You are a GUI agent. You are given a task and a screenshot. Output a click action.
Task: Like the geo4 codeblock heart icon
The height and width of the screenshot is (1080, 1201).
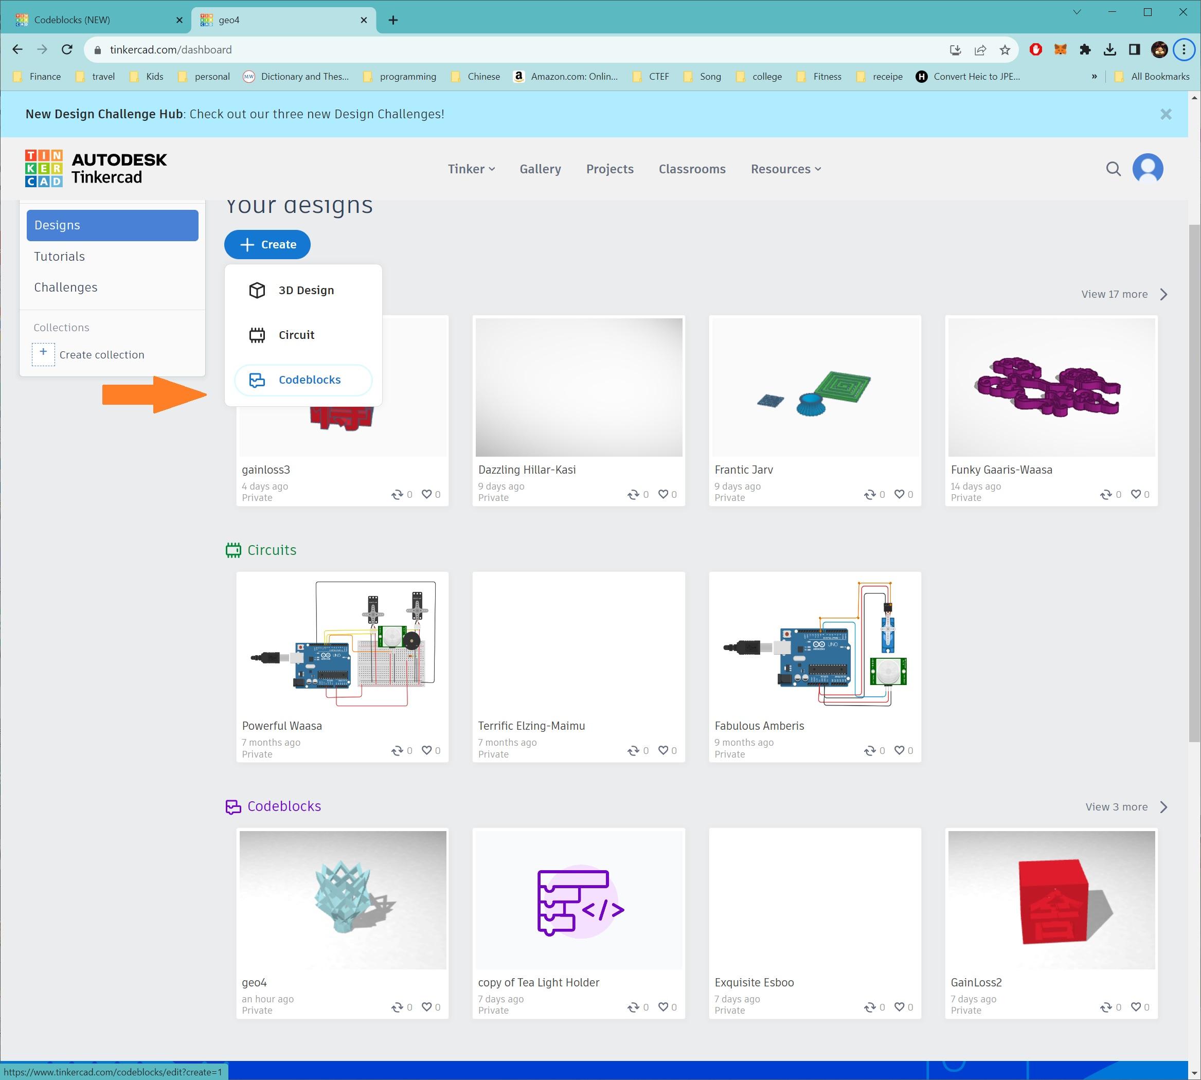point(426,1007)
